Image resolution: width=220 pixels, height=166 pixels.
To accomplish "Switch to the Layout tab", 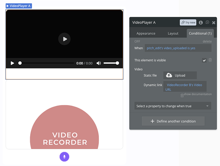I will pyautogui.click(x=173, y=34).
